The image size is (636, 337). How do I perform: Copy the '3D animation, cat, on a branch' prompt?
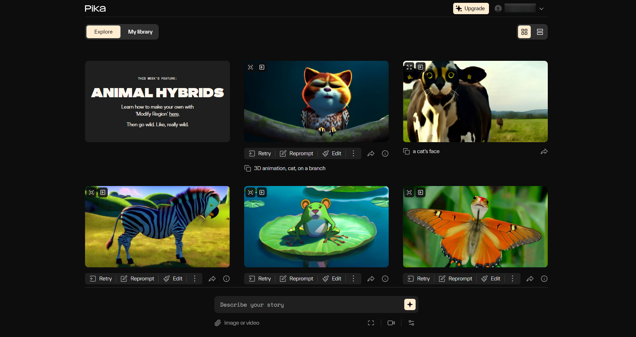[x=248, y=168]
